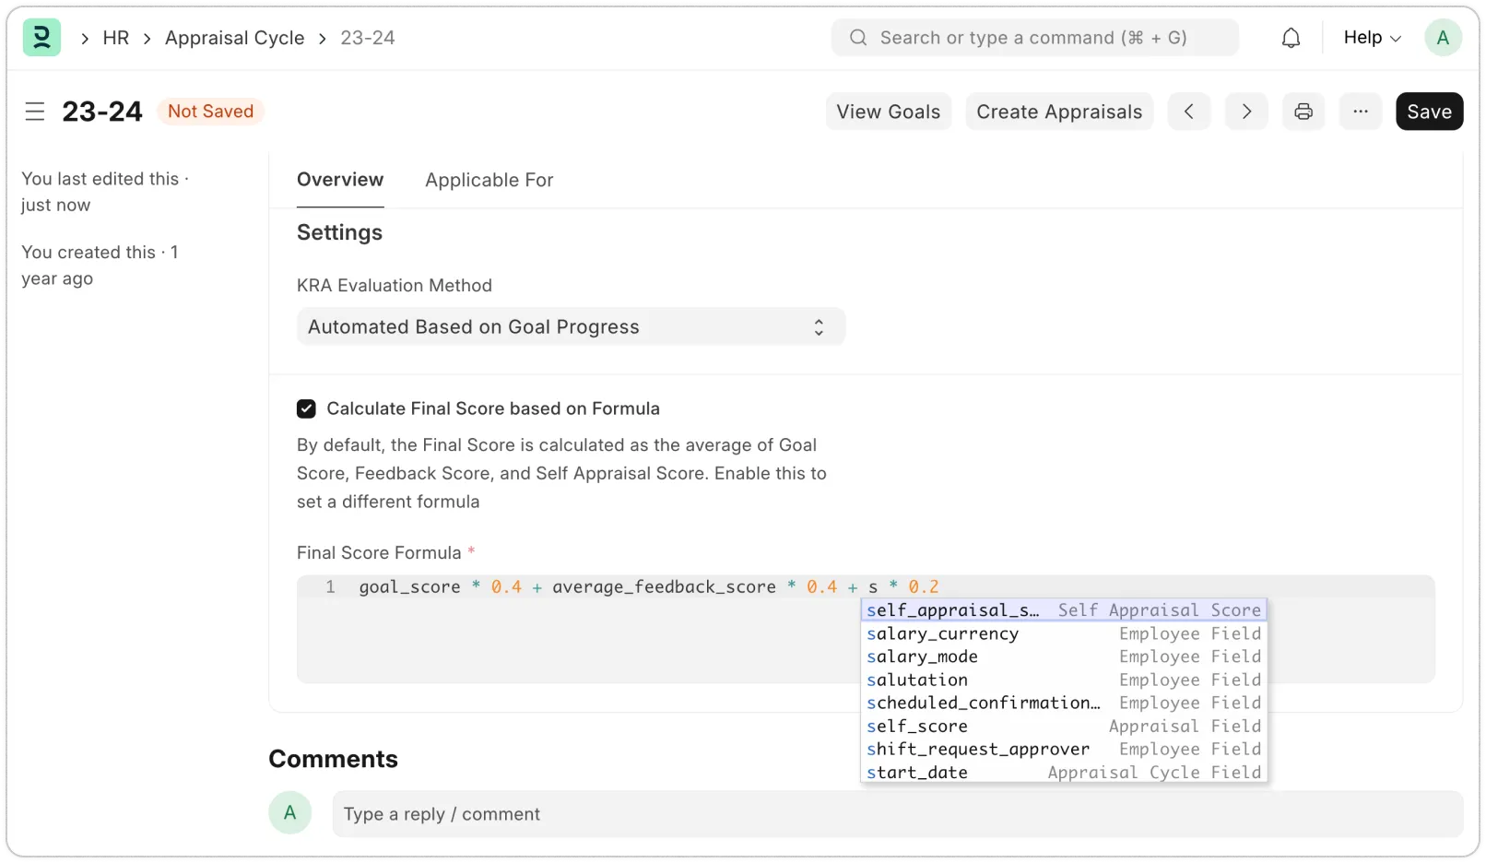Focus the comment reply field
Screen dimensions: 1486x863
point(897,814)
